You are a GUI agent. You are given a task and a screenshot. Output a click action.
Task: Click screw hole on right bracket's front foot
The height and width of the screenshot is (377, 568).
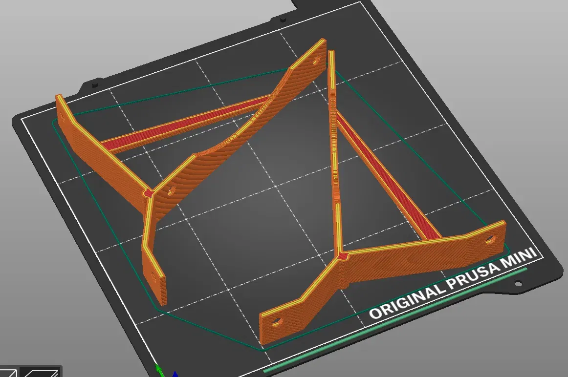point(276,321)
